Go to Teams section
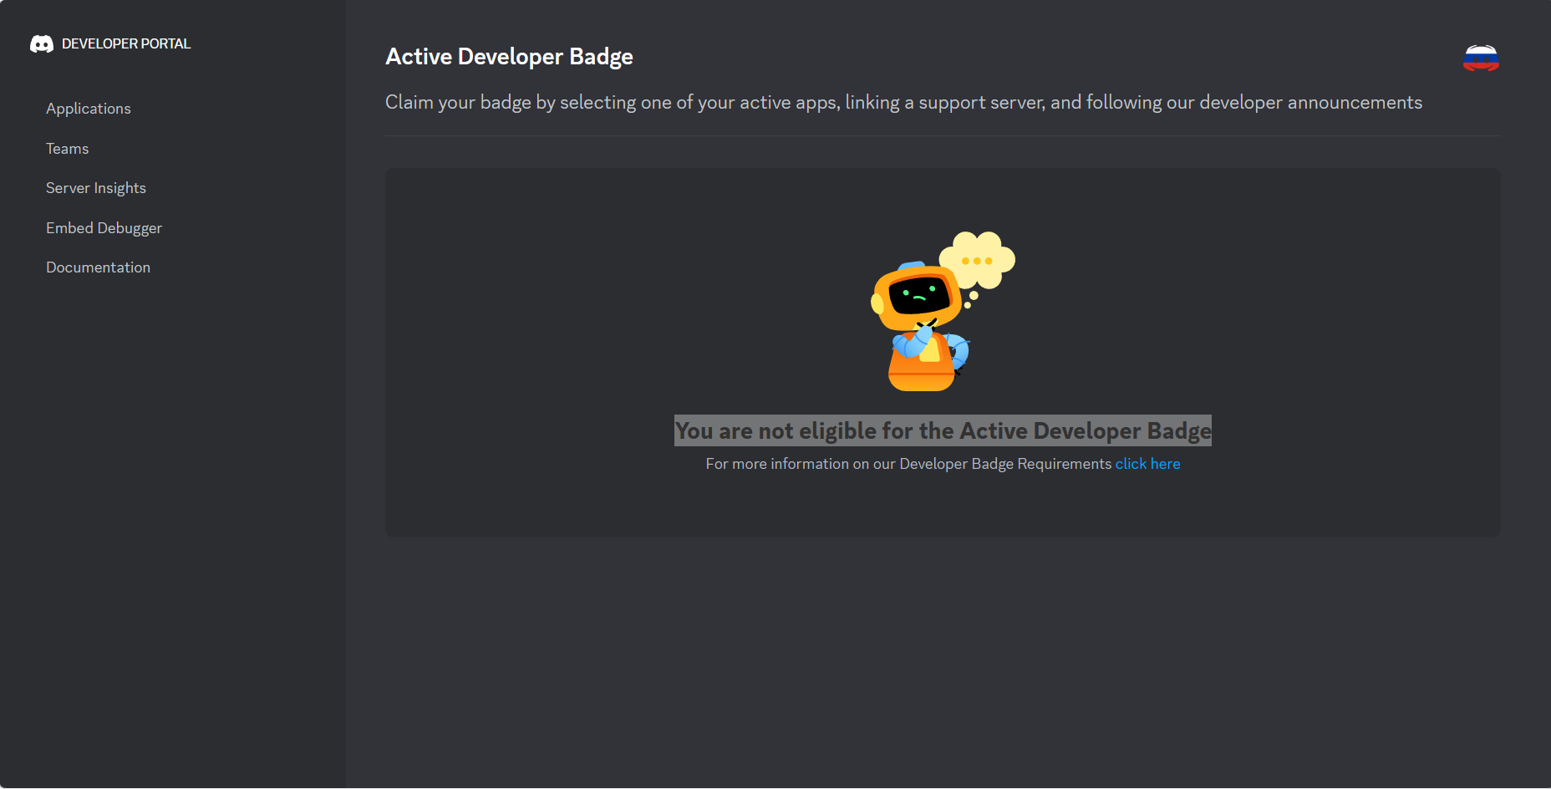 pos(68,149)
